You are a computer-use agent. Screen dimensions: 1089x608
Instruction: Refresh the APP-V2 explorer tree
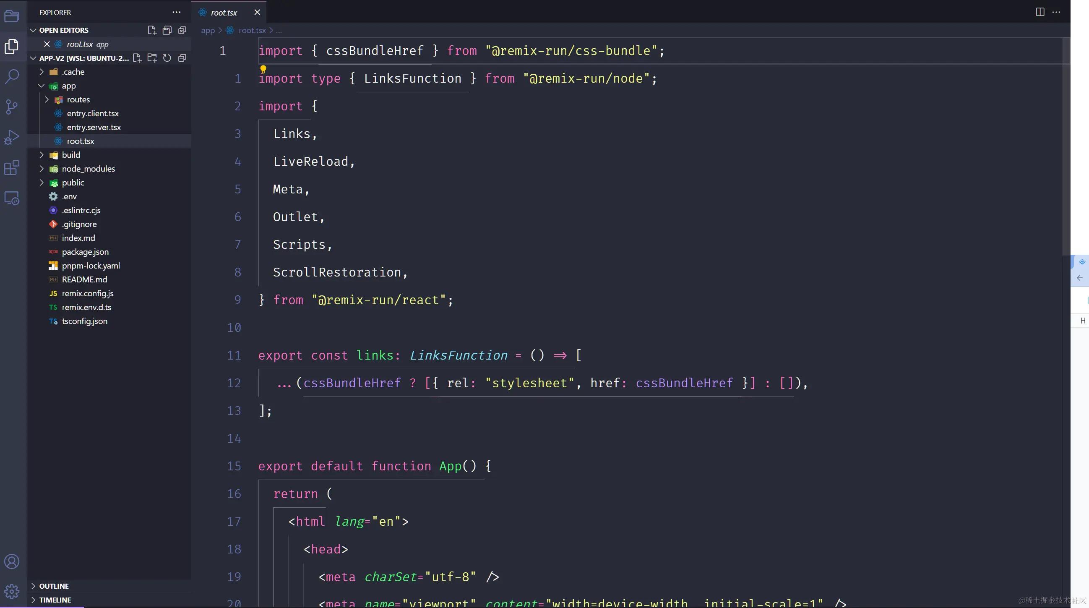(167, 58)
